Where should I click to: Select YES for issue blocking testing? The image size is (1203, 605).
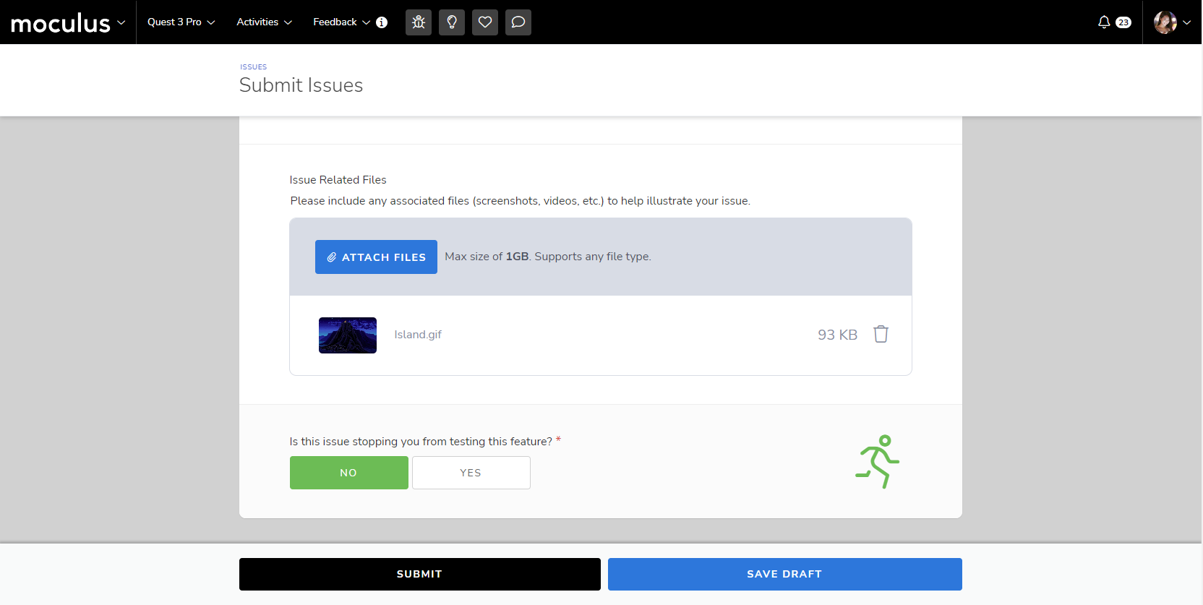(471, 473)
